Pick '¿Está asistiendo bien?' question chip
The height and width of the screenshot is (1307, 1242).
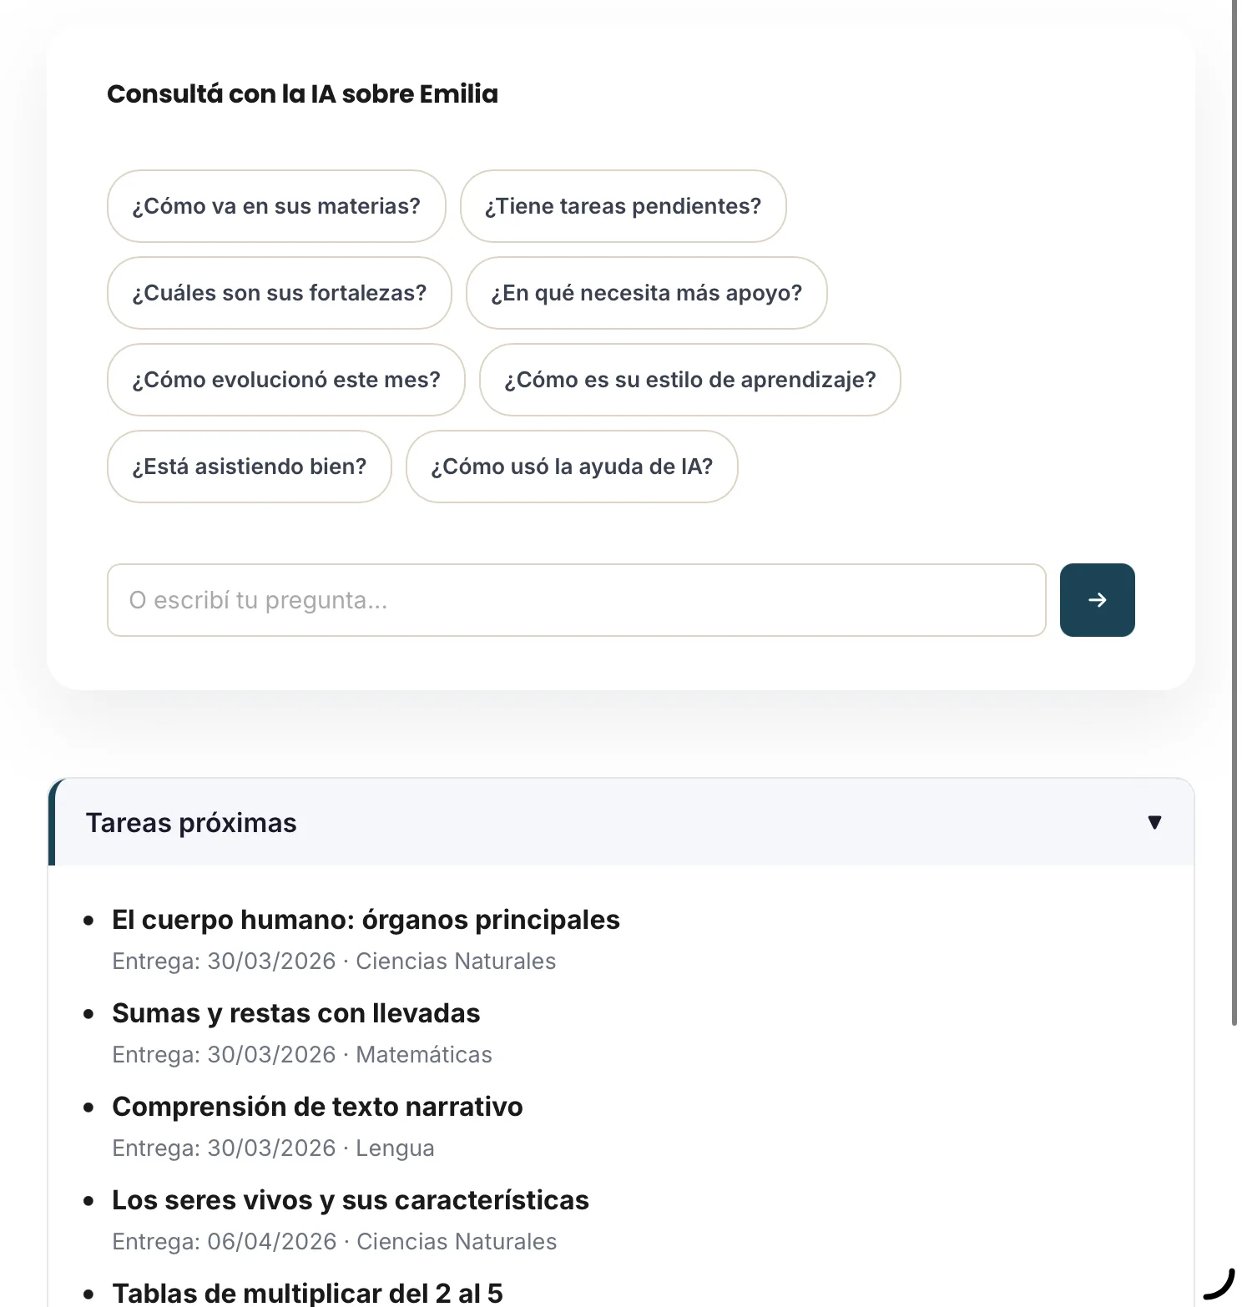coord(249,467)
